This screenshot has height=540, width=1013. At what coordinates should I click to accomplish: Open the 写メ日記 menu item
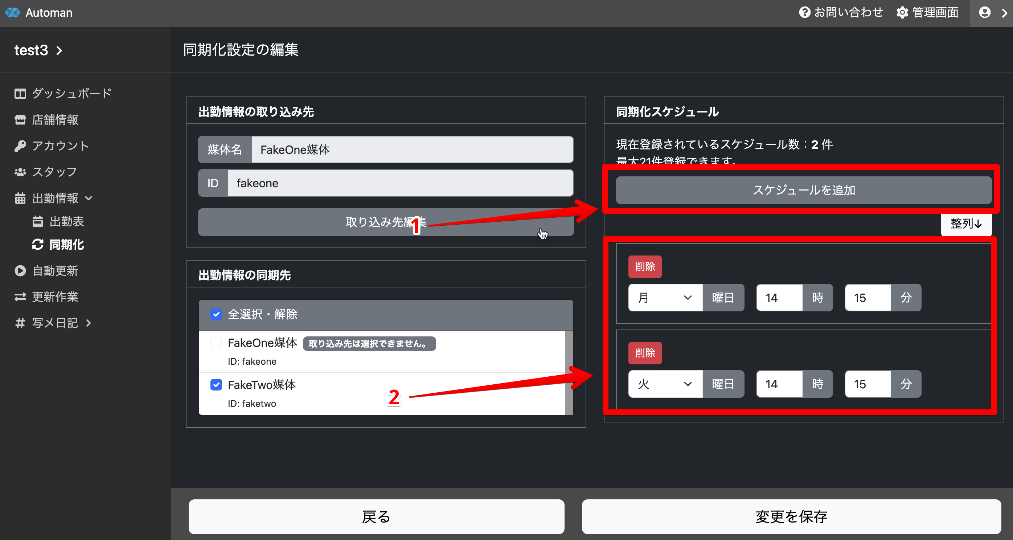pyautogui.click(x=55, y=323)
